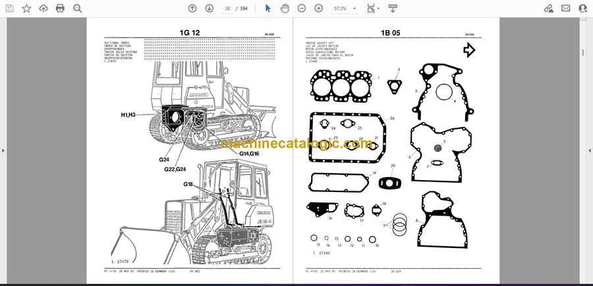Click the total page count 394
The image size is (593, 286).
pyautogui.click(x=244, y=9)
